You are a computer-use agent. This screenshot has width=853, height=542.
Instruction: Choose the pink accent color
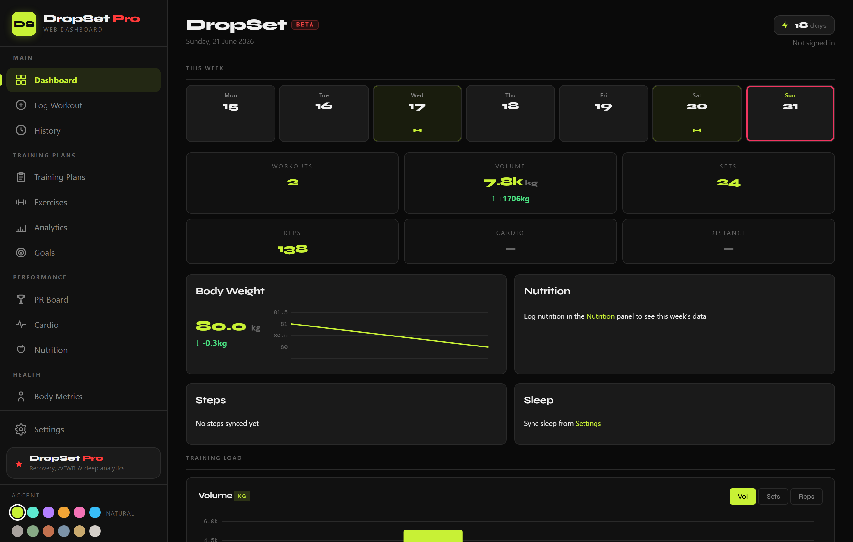(x=79, y=512)
